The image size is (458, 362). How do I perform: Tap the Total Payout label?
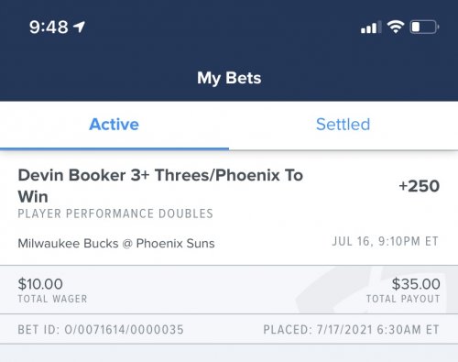[x=403, y=299]
